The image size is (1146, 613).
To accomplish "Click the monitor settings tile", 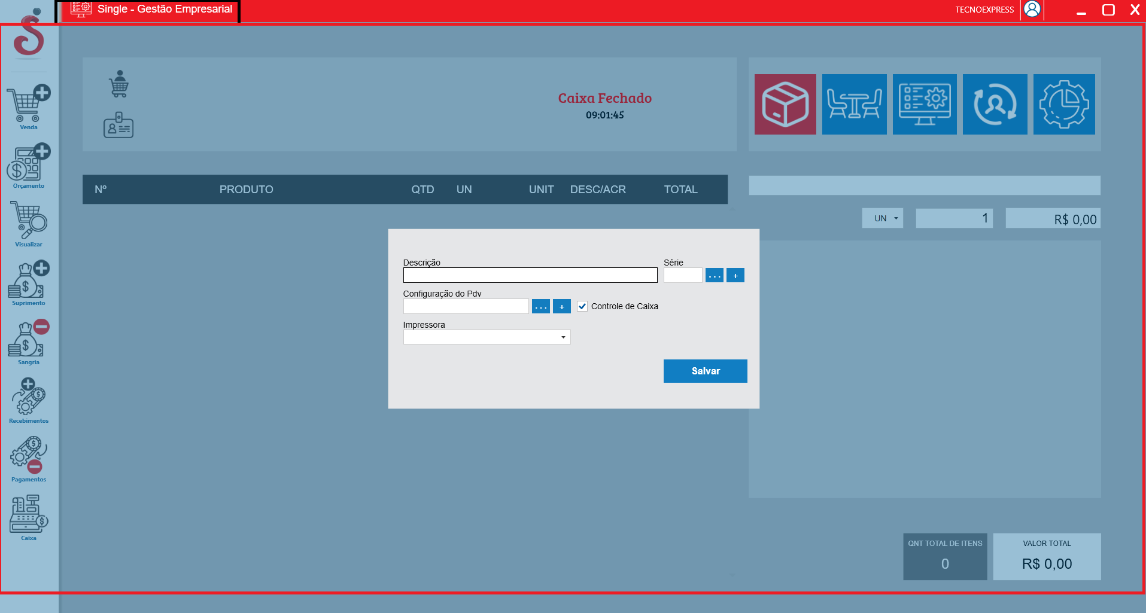I will pyautogui.click(x=925, y=105).
